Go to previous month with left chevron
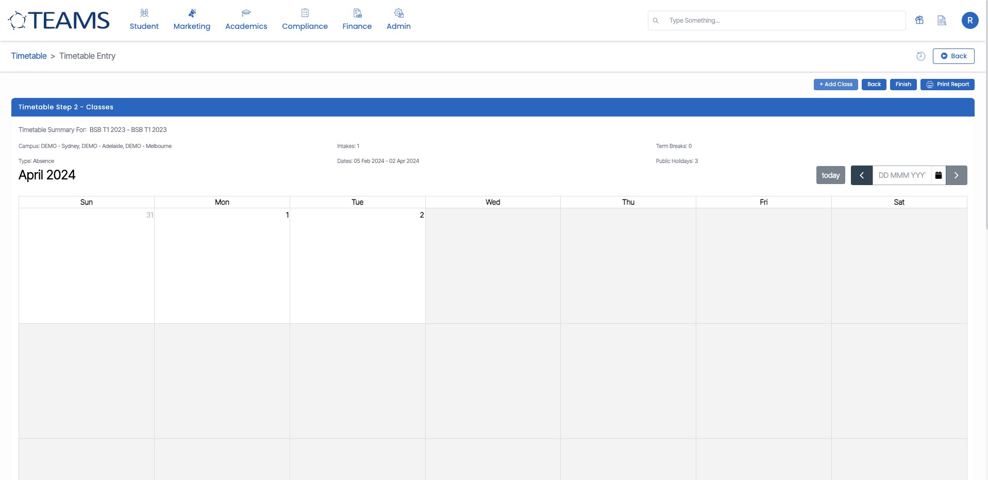The height and width of the screenshot is (480, 988). pyautogui.click(x=861, y=175)
